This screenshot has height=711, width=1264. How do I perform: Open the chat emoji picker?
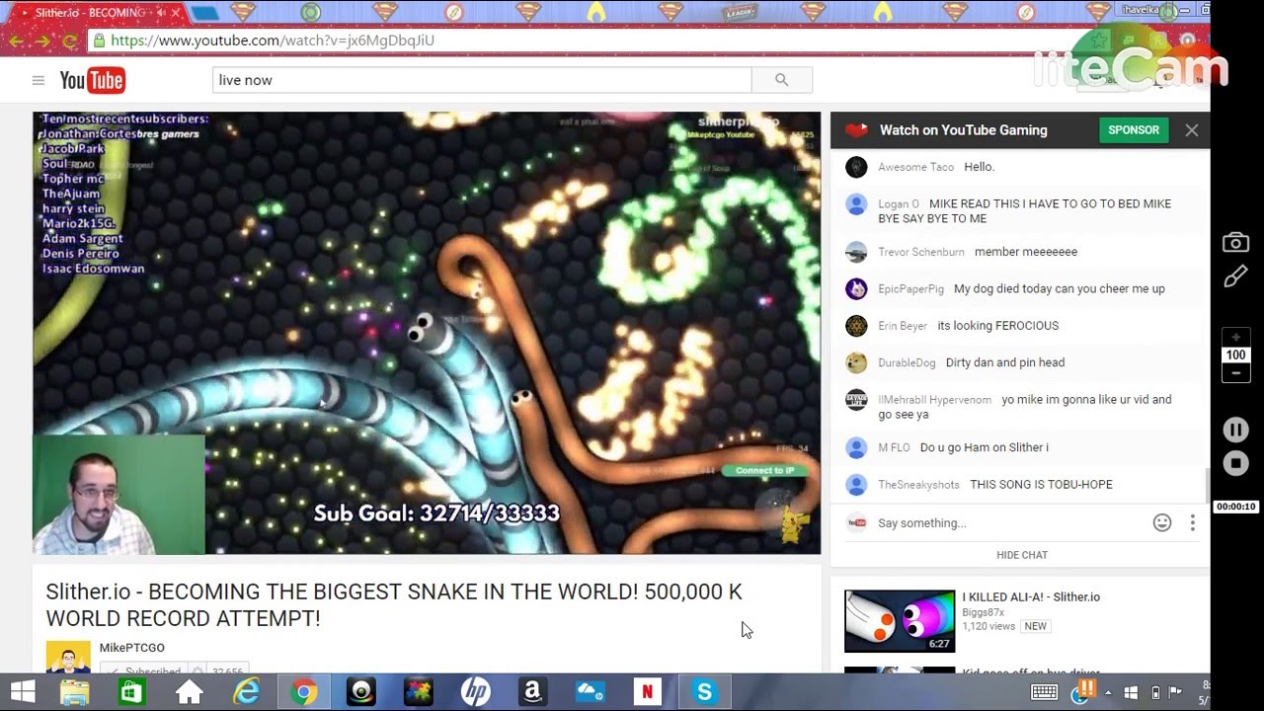pyautogui.click(x=1161, y=523)
